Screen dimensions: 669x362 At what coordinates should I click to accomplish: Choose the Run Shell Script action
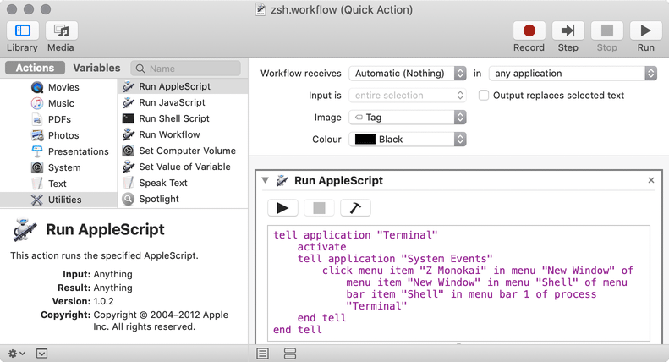click(x=183, y=118)
